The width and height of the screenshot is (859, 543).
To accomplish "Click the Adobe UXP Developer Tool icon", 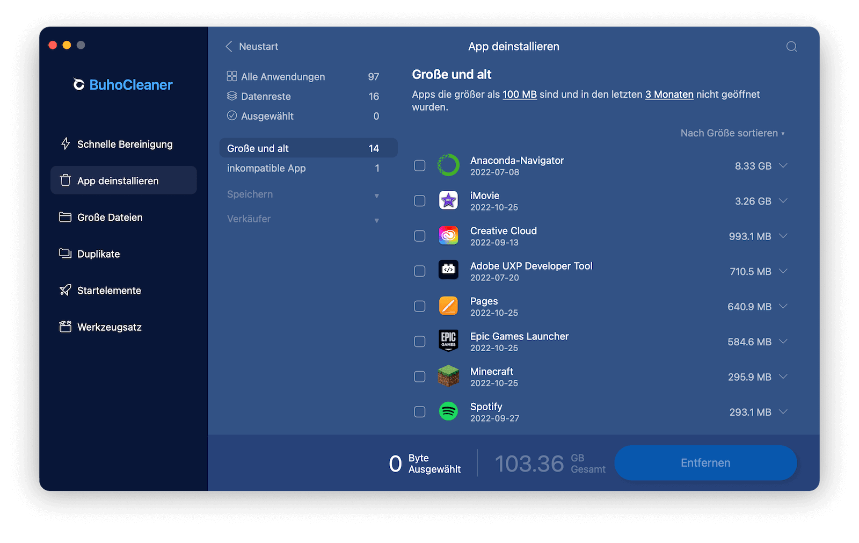I will pos(448,271).
